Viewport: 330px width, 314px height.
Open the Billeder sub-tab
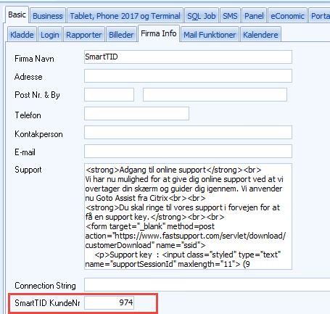coord(121,35)
